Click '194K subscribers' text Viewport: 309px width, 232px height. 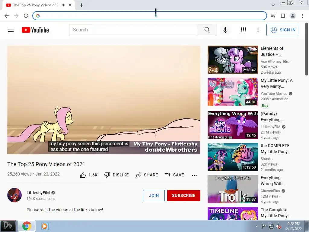(x=41, y=199)
